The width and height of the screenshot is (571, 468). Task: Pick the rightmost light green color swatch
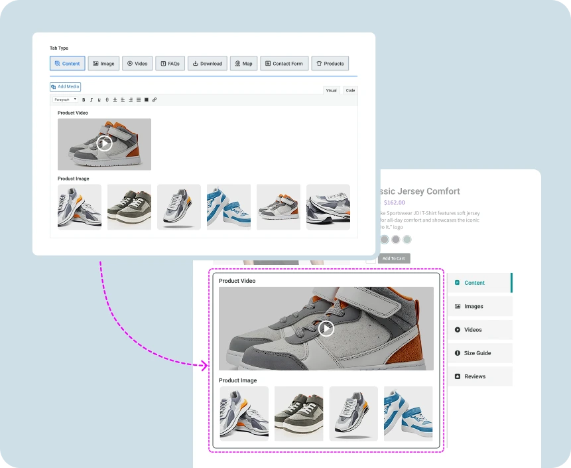click(x=407, y=240)
